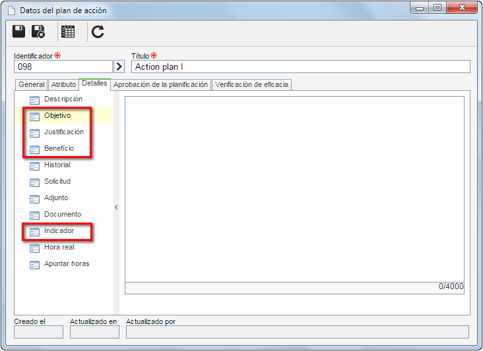Select the icon beside Adjunto
This screenshot has height=351, width=483.
coord(34,199)
